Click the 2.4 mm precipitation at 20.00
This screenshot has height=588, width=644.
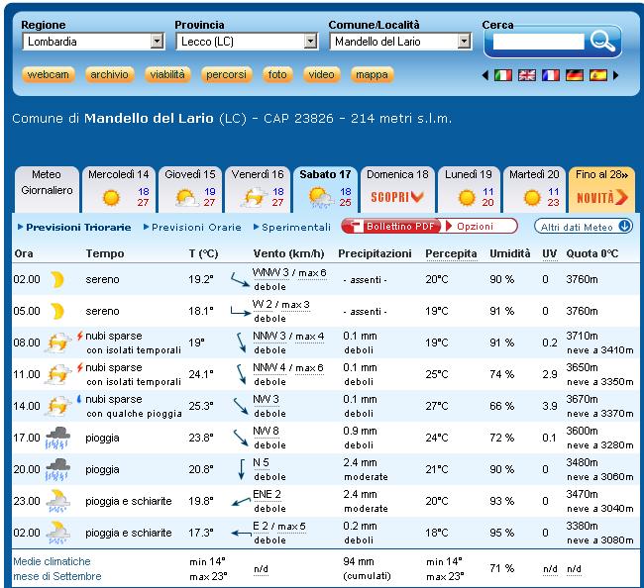361,462
